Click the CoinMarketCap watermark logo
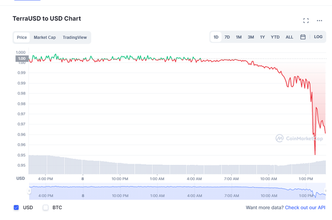Screen dimensions: 332x220 tap(300, 139)
